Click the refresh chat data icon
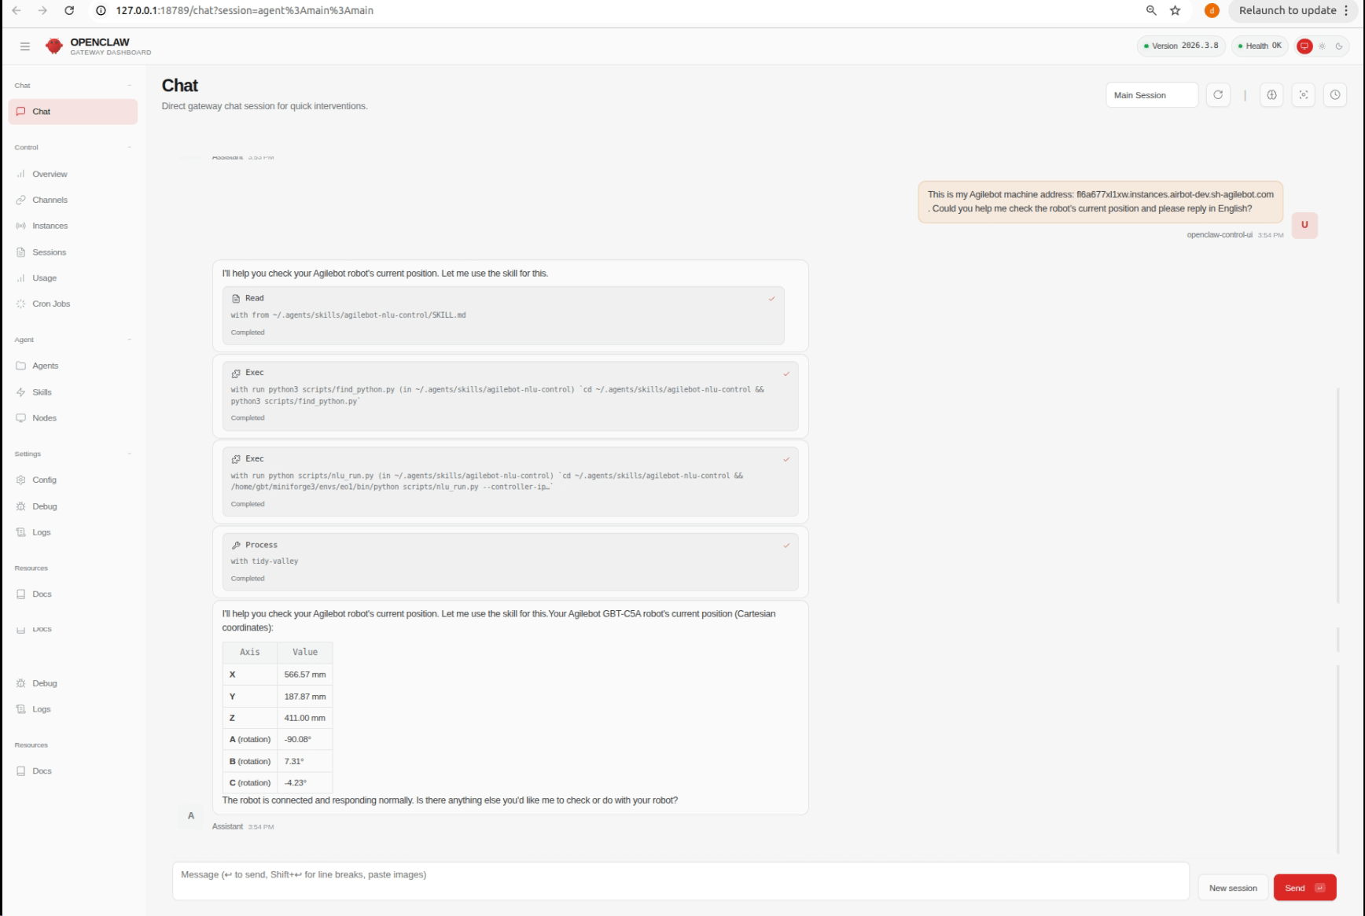 click(1218, 95)
